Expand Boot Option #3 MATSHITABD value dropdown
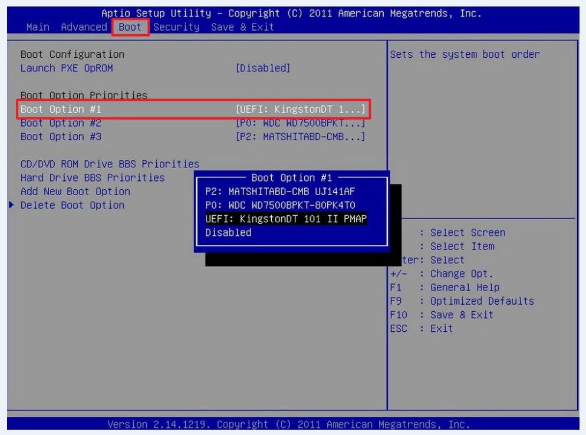The height and width of the screenshot is (435, 586). tap(300, 137)
